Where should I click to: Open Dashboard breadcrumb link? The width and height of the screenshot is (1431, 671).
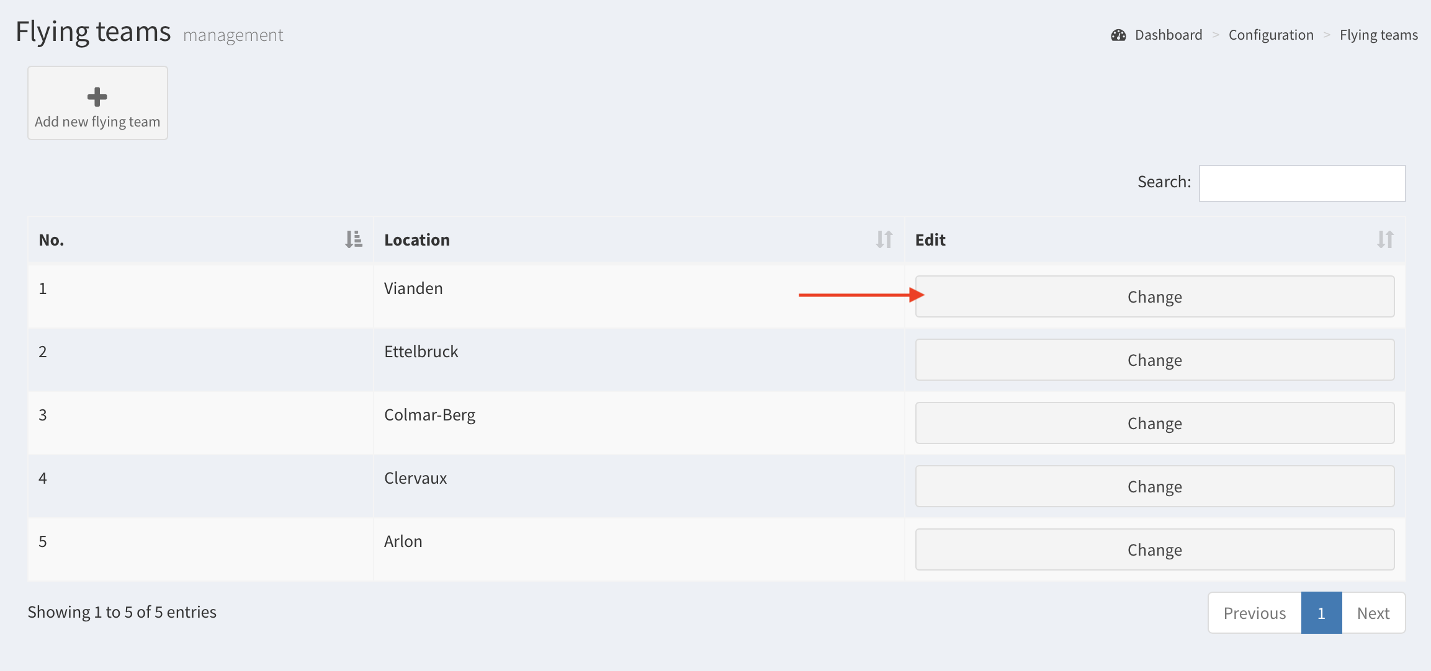tap(1169, 35)
